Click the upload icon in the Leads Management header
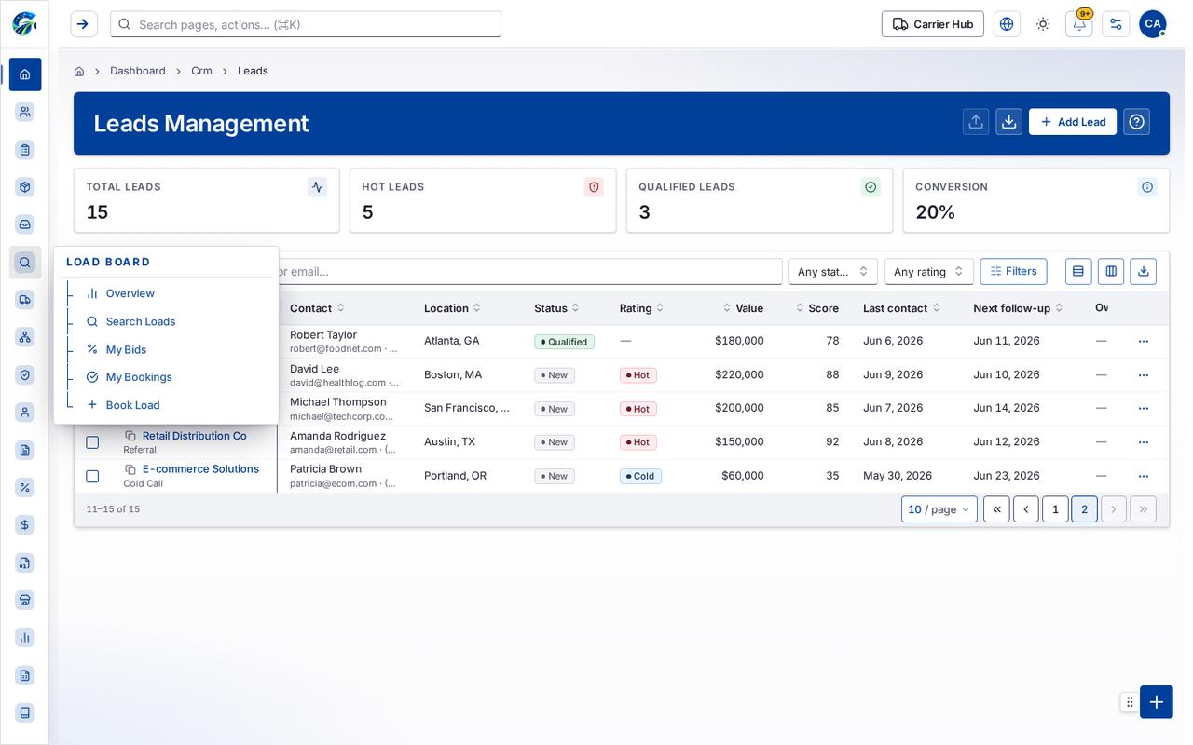The width and height of the screenshot is (1193, 745). [976, 122]
